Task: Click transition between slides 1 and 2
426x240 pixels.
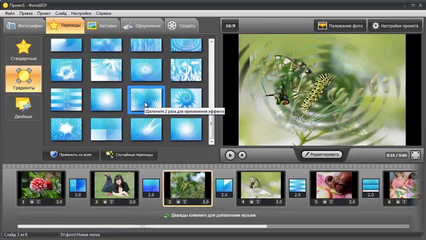Action: [x=78, y=188]
